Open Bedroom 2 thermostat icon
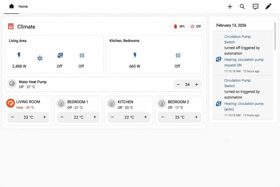The height and width of the screenshot is (187, 280). pyautogui.click(x=162, y=103)
